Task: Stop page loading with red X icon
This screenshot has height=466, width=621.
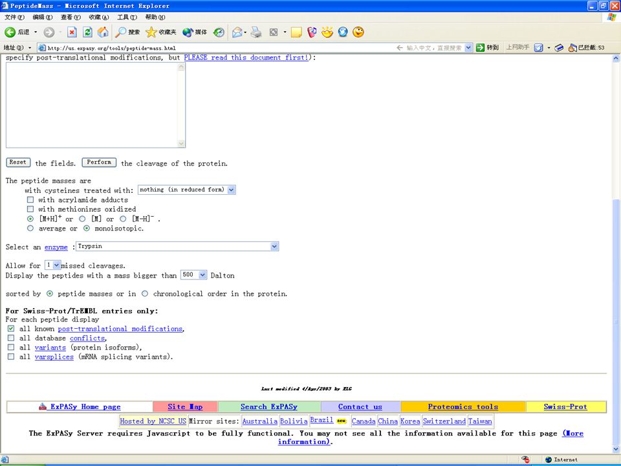Action: click(x=72, y=32)
